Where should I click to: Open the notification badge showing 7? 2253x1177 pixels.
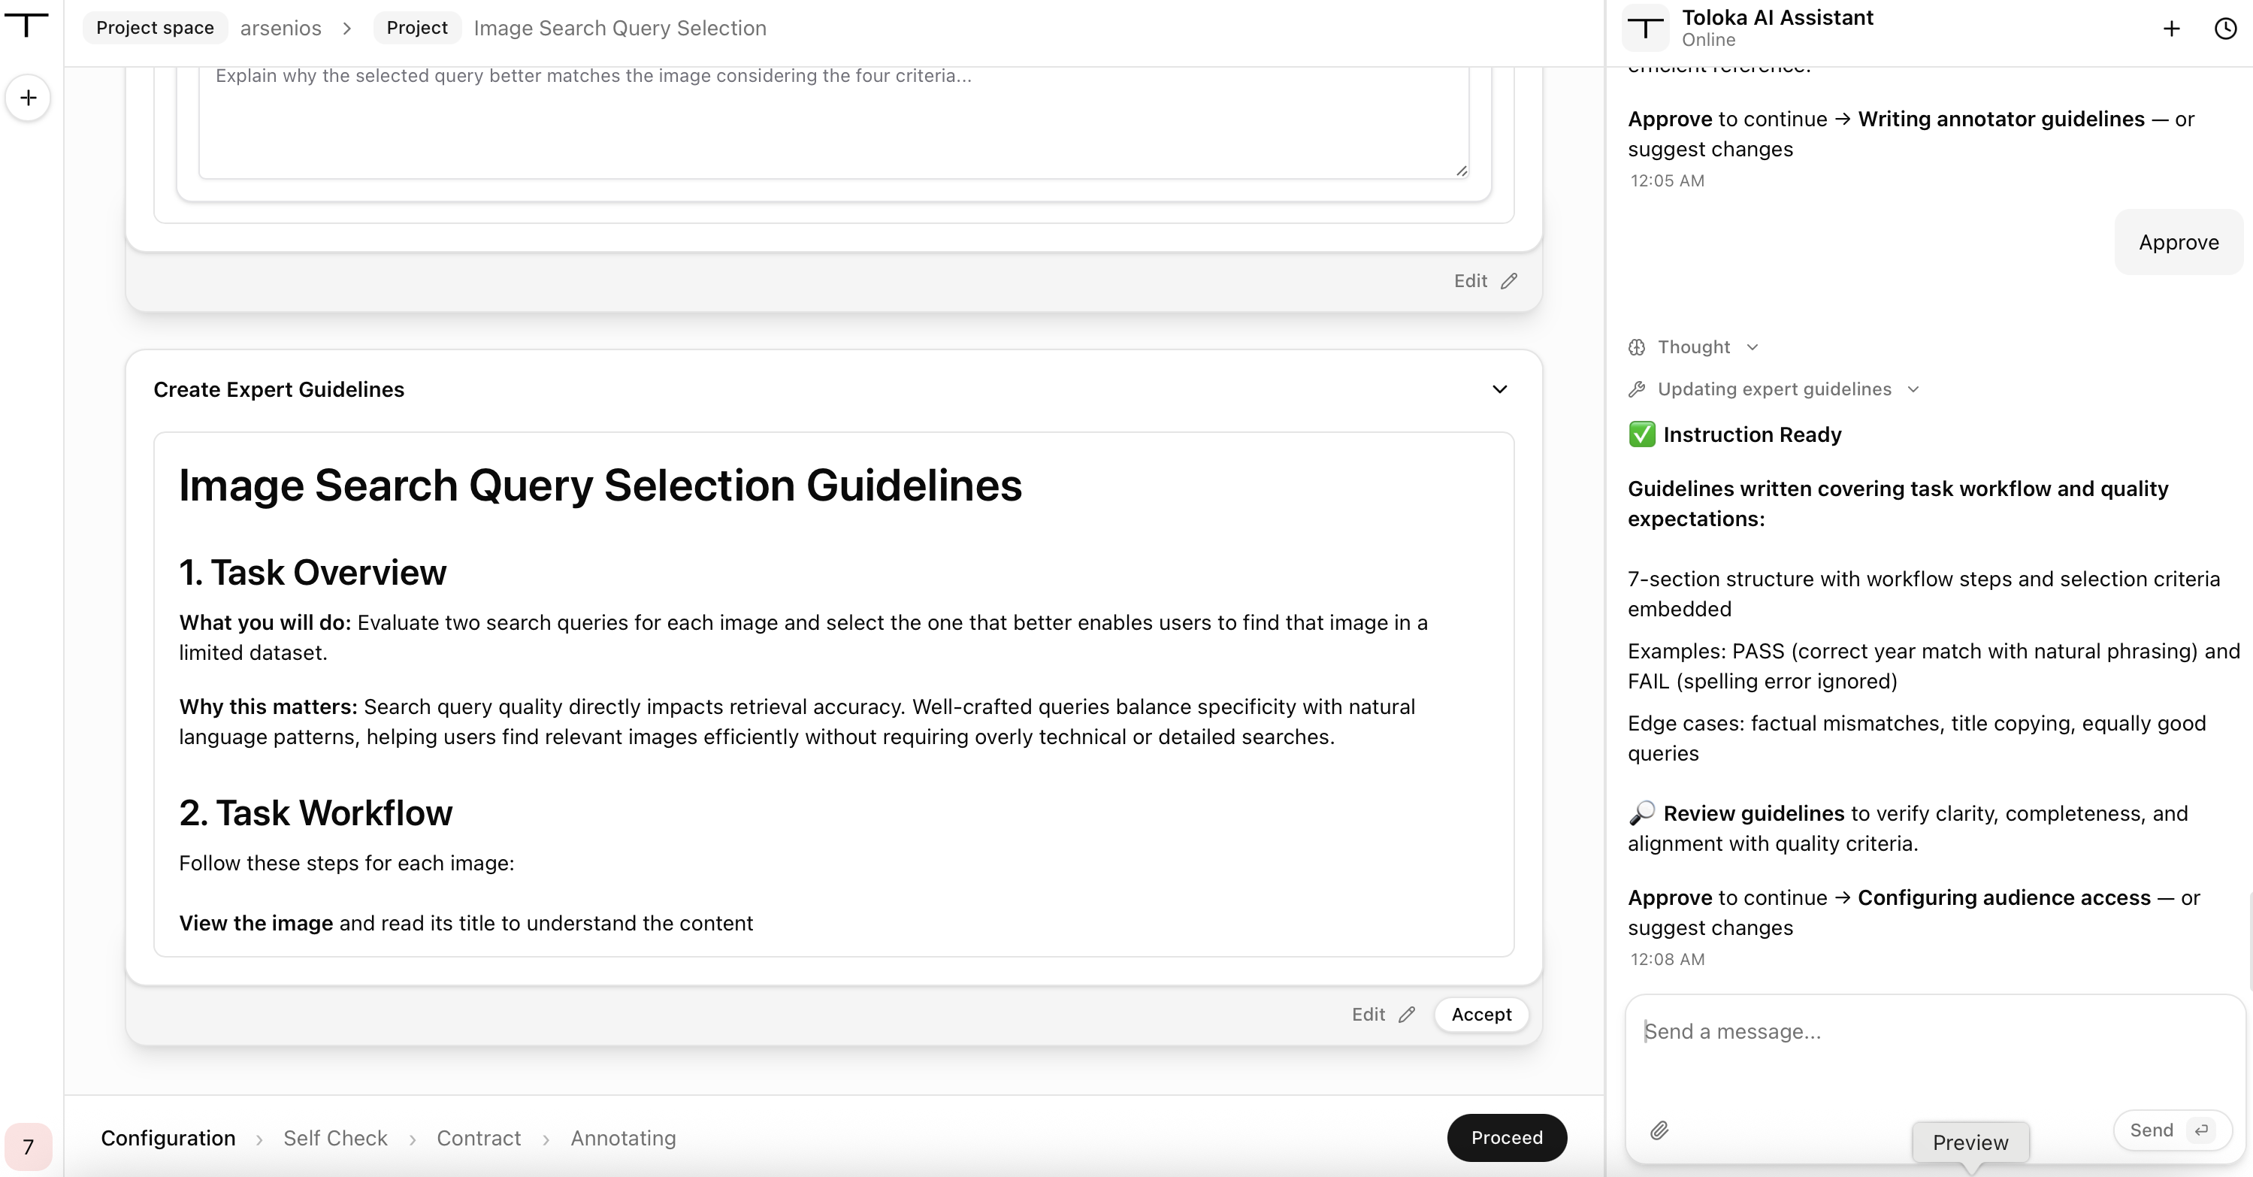(28, 1146)
